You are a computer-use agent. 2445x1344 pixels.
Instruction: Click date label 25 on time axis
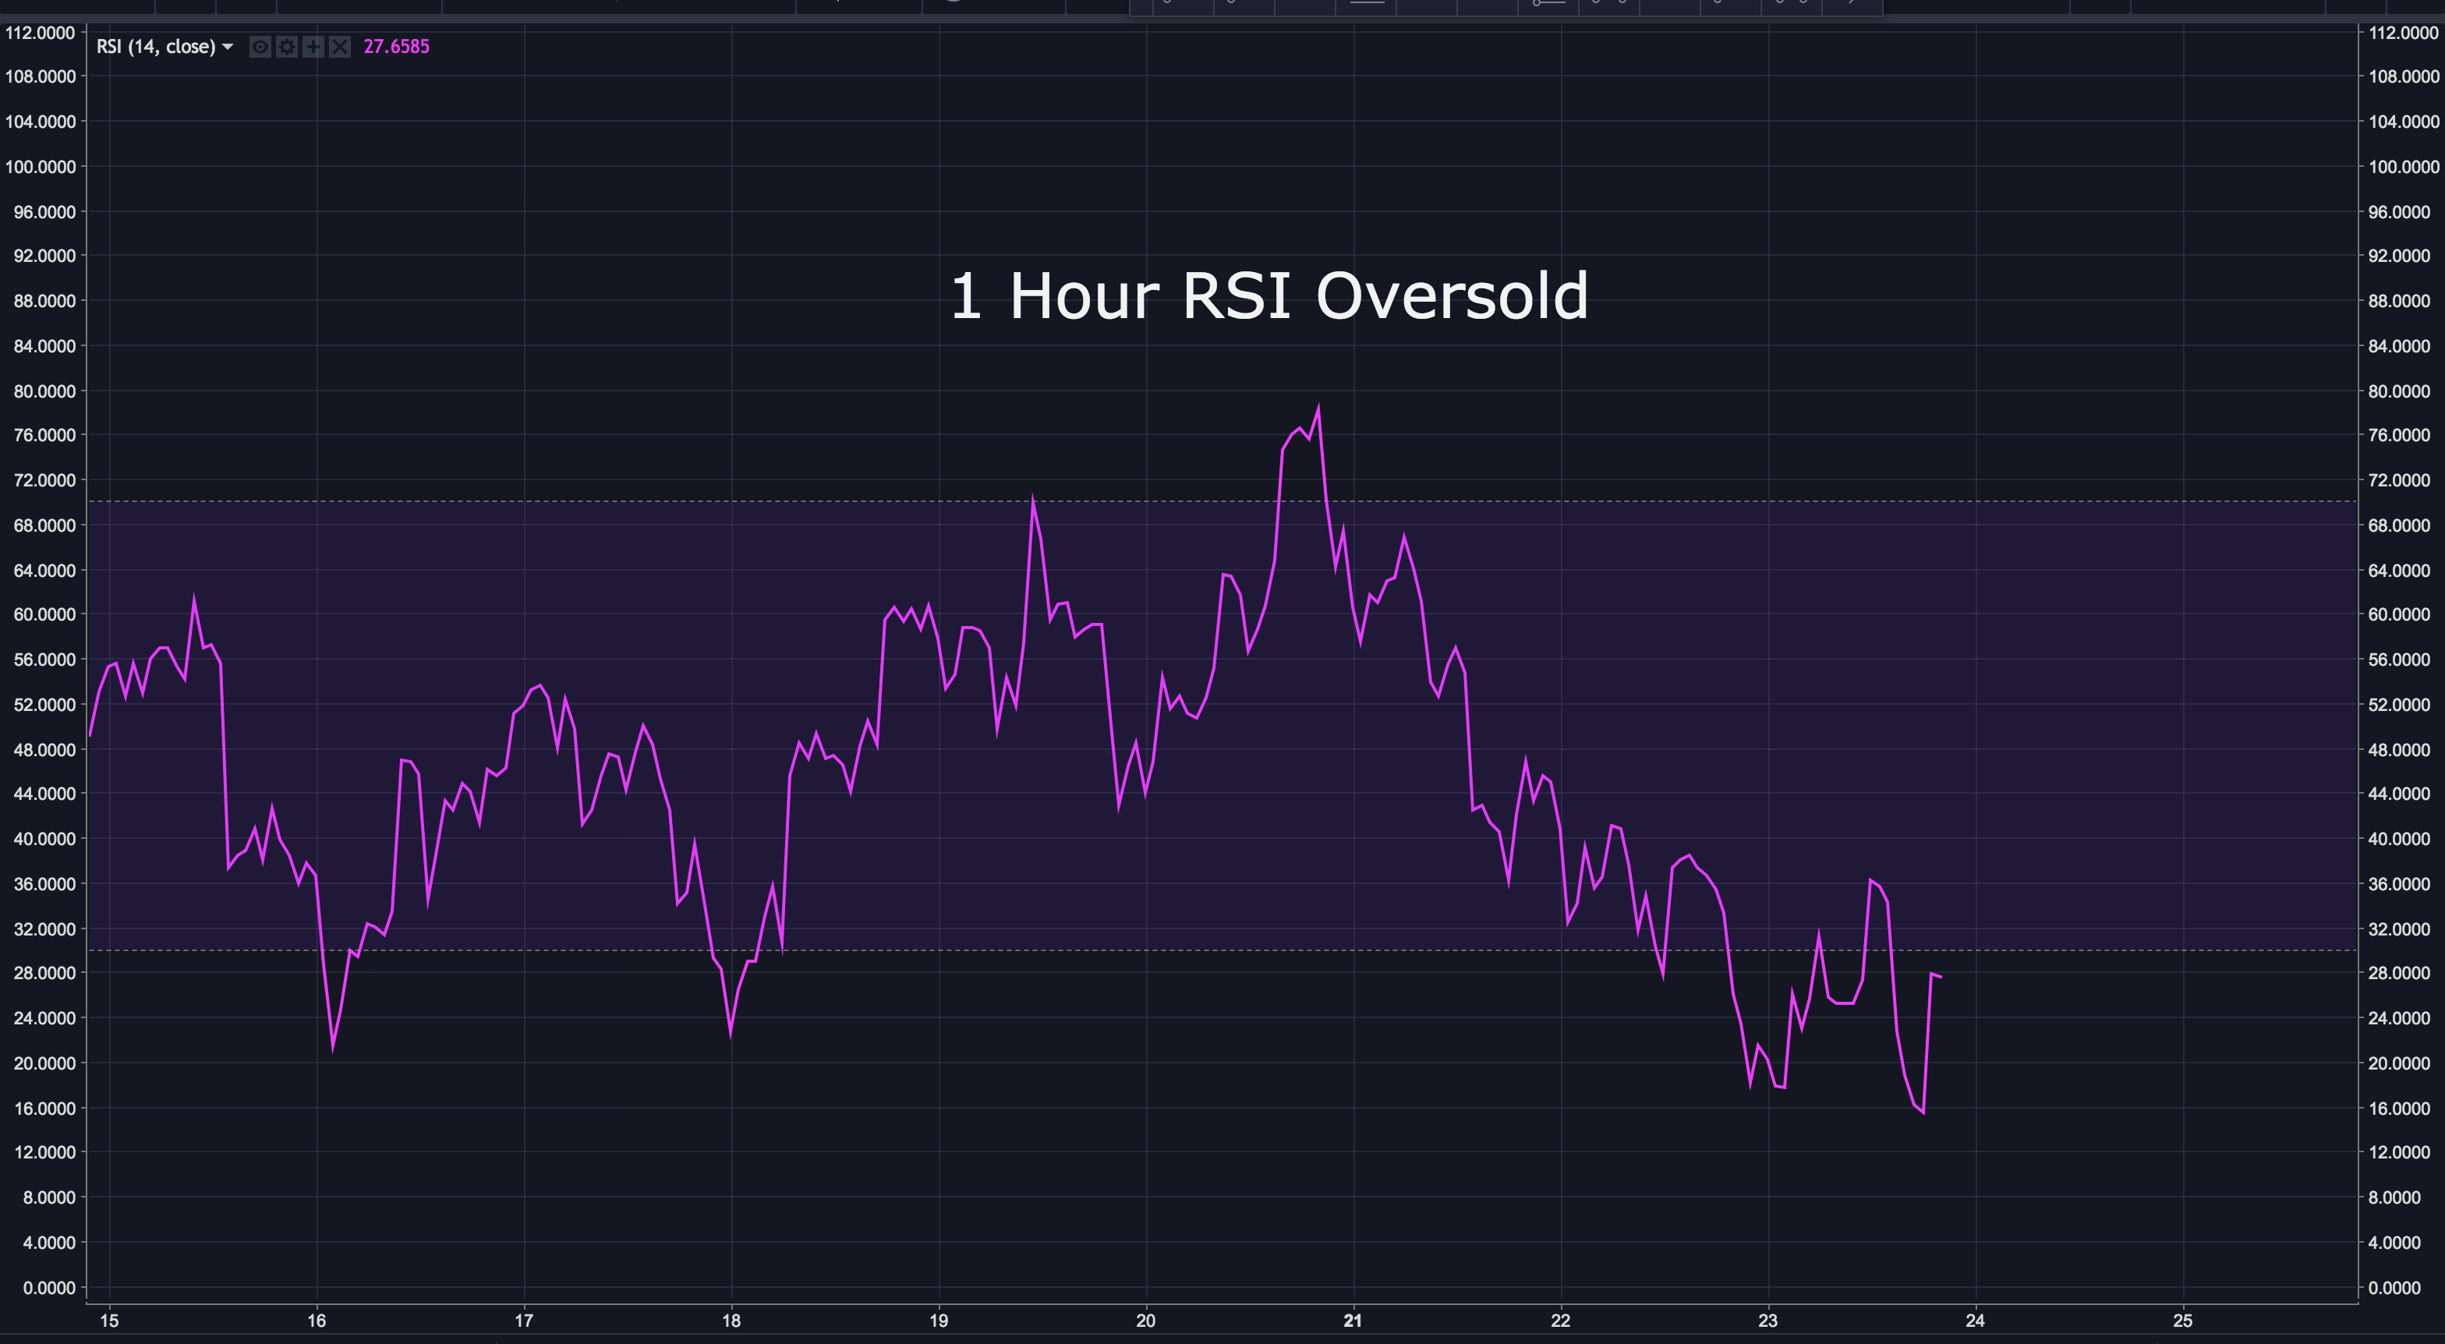click(2183, 1321)
